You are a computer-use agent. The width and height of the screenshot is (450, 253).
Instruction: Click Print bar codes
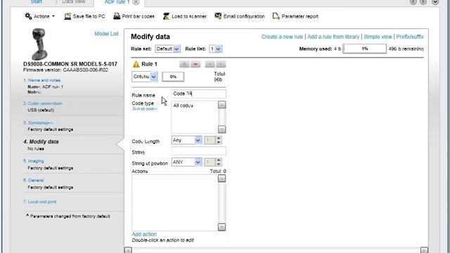(134, 16)
